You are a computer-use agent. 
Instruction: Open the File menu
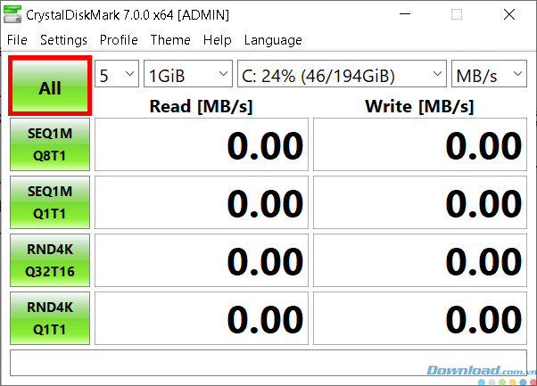(17, 40)
